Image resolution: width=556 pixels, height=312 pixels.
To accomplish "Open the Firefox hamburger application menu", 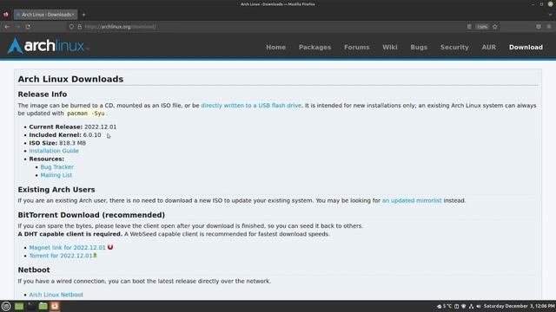I will click(549, 27).
